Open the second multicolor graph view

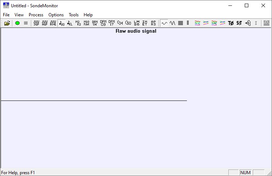pyautogui.click(x=206, y=23)
